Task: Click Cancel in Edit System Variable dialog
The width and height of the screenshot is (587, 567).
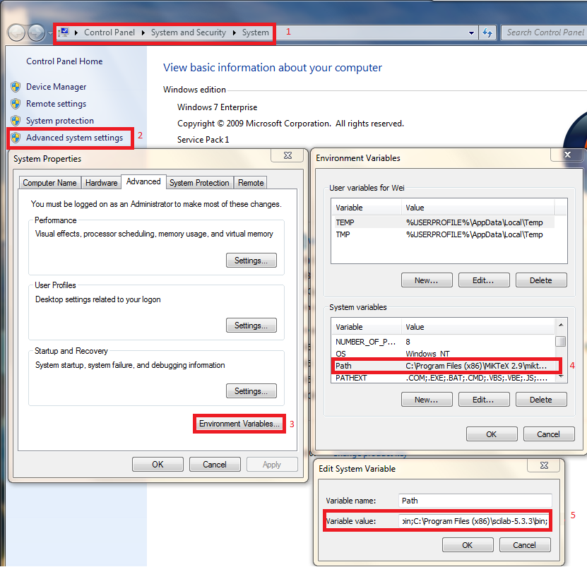Action: point(524,545)
